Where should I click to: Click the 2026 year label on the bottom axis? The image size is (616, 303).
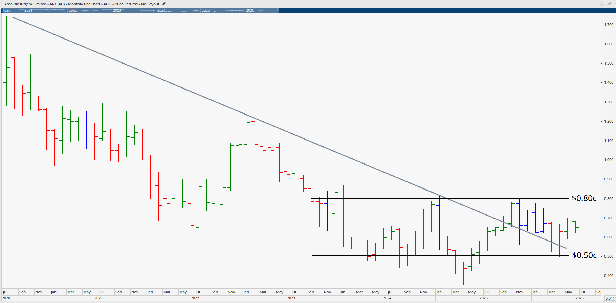pyautogui.click(x=580, y=298)
